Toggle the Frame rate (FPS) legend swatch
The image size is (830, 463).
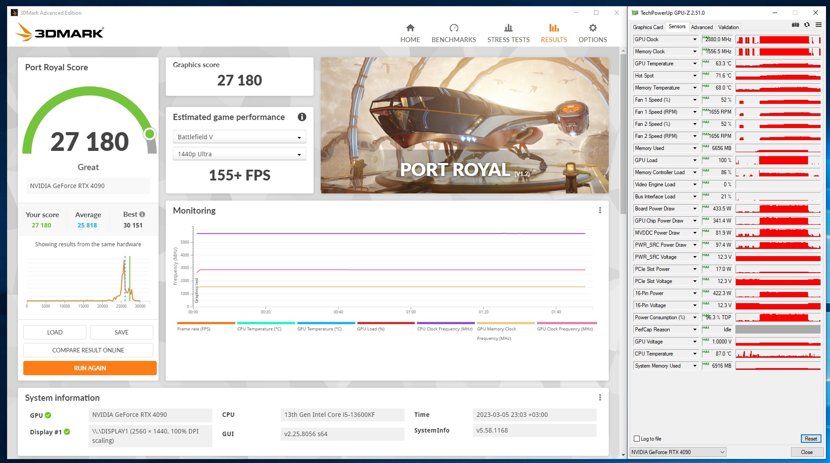[x=206, y=323]
